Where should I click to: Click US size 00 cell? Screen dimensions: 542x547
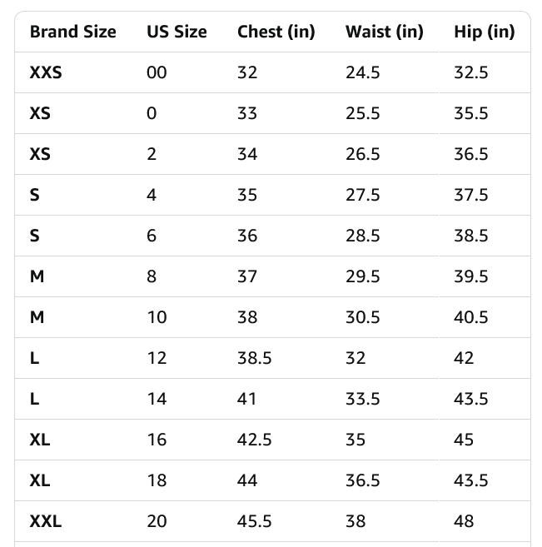tap(157, 72)
